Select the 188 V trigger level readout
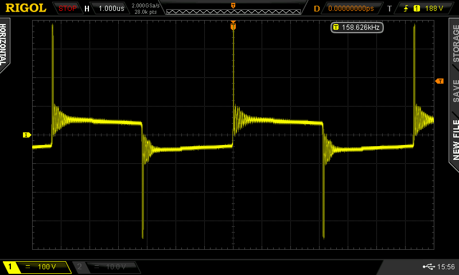459x275 pixels. 437,9
